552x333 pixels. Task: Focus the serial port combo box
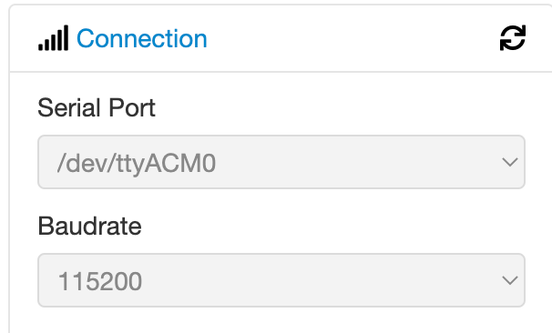(x=281, y=162)
